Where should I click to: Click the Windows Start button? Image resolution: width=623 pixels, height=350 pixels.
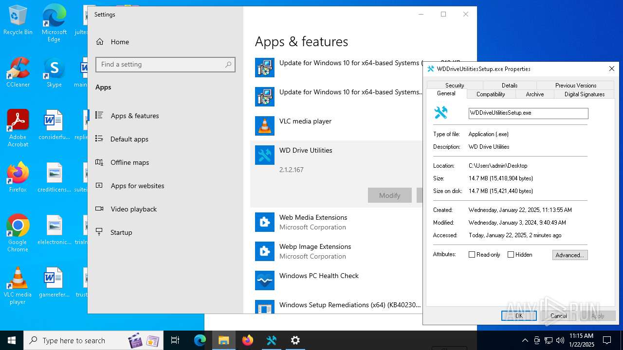[12, 340]
